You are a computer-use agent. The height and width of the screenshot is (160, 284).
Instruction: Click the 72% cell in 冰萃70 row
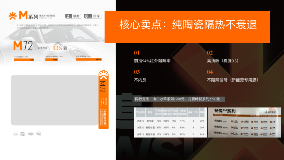(x=159, y=120)
